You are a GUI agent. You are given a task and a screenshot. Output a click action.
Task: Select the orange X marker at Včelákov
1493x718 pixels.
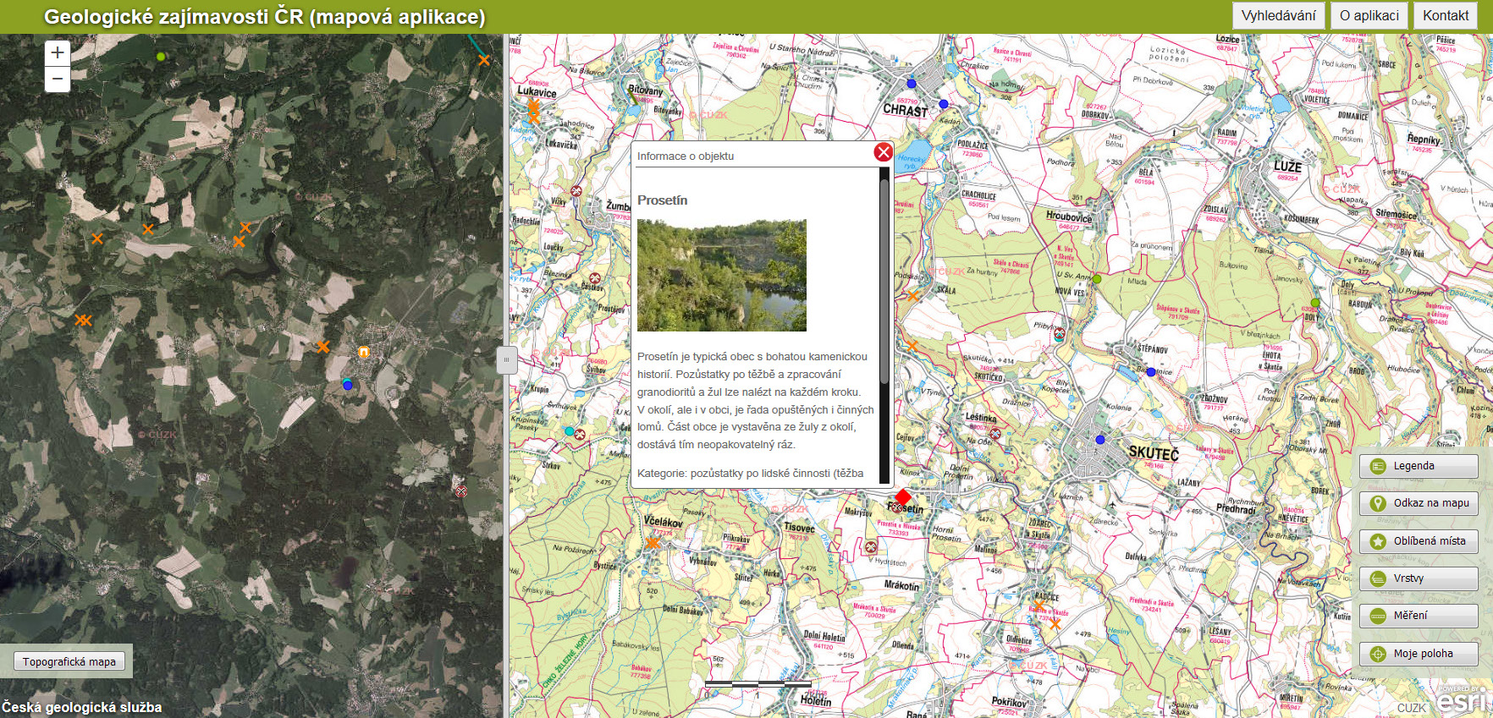(653, 542)
